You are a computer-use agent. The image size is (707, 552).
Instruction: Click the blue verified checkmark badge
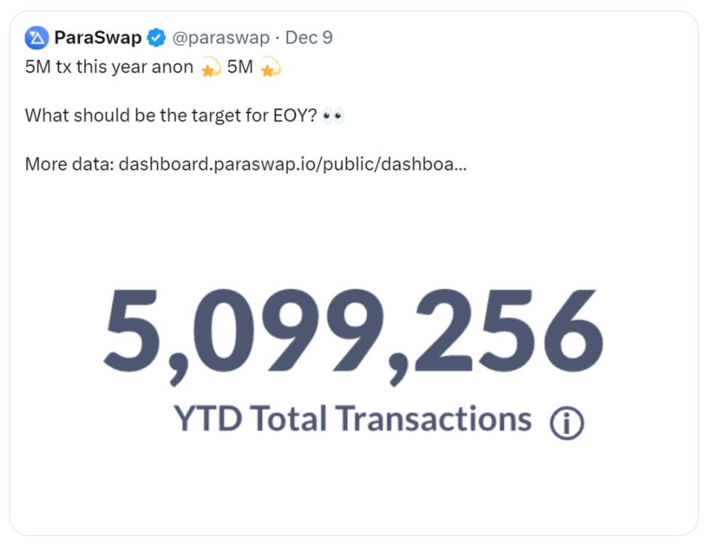click(x=156, y=38)
